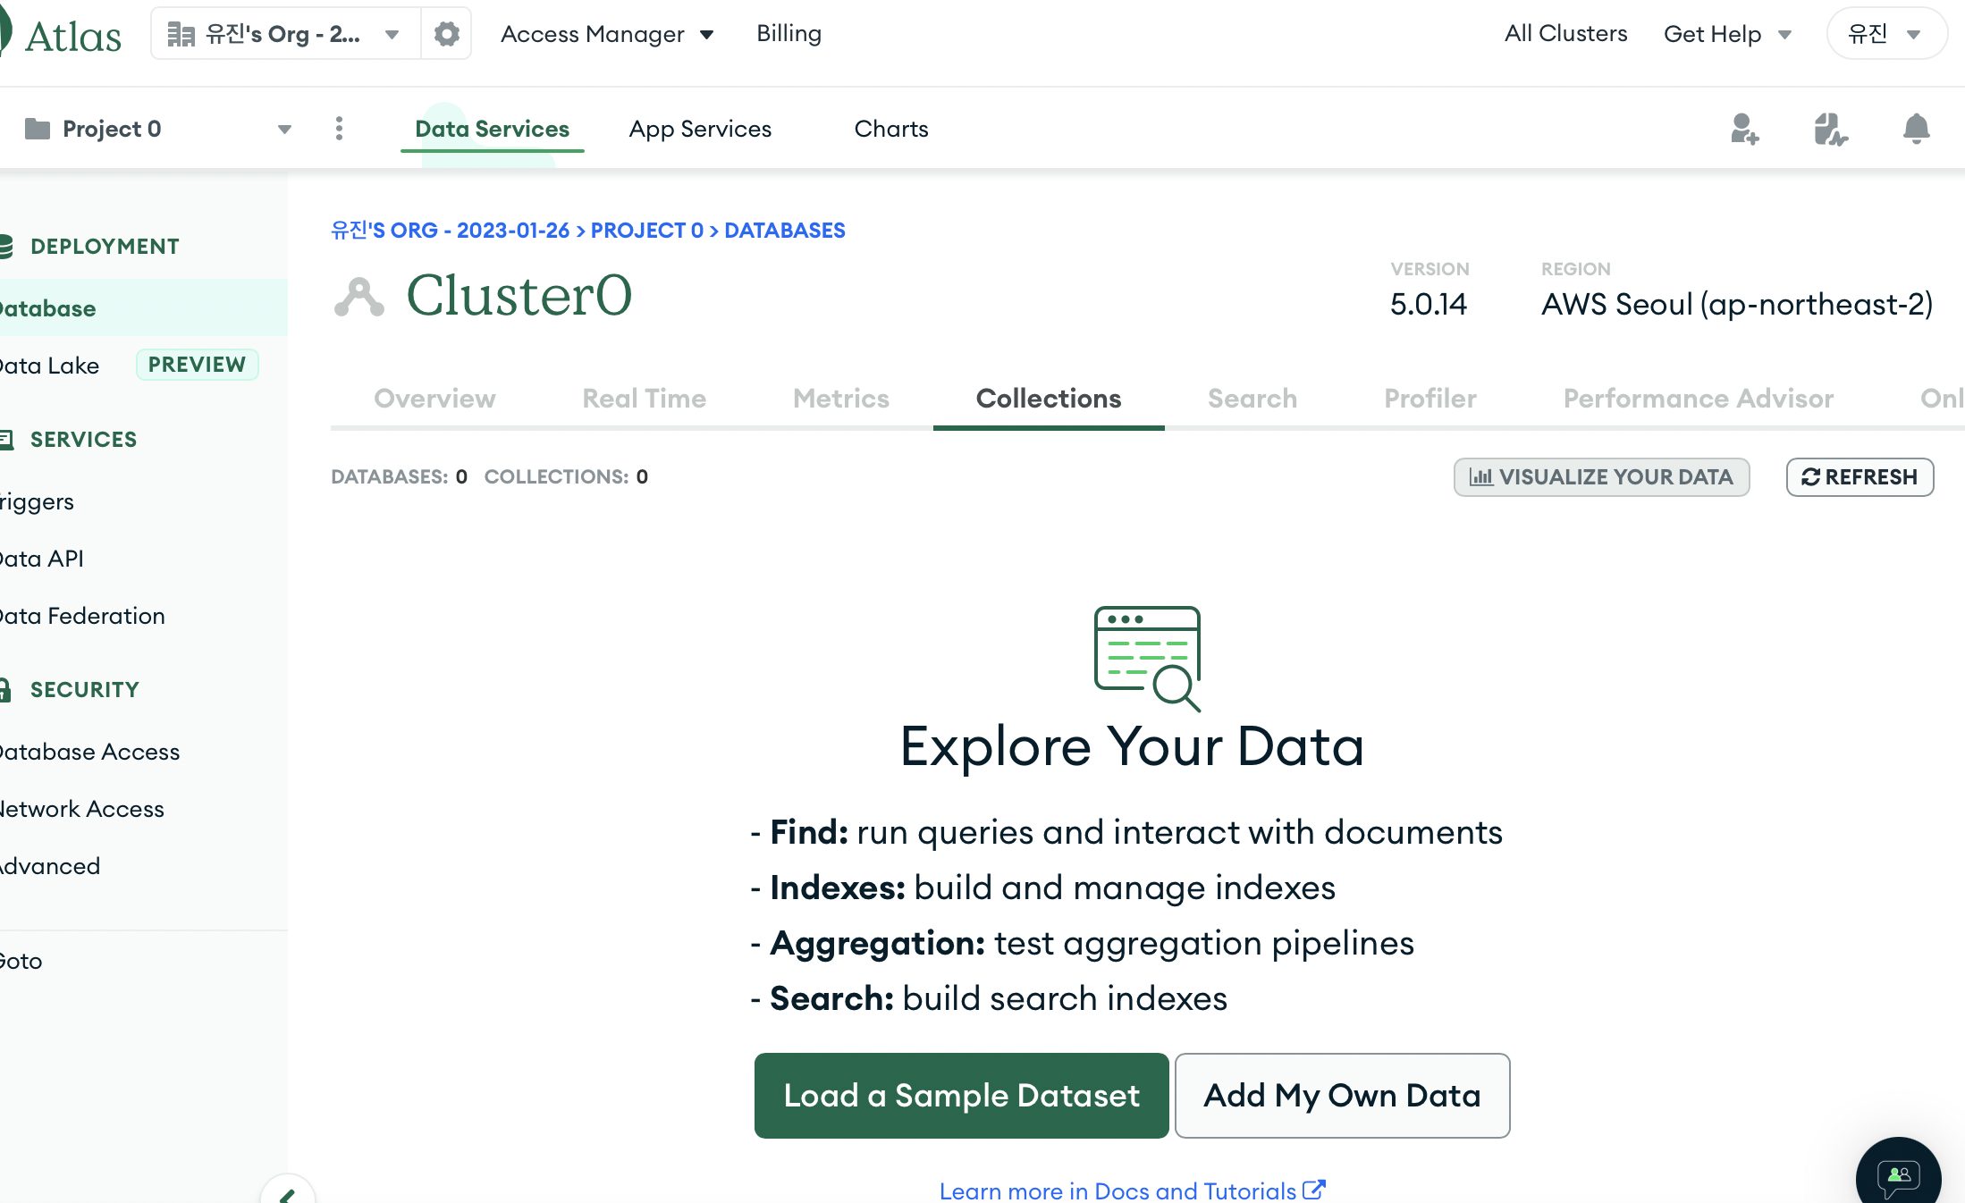Click Load a Sample Dataset

(961, 1096)
